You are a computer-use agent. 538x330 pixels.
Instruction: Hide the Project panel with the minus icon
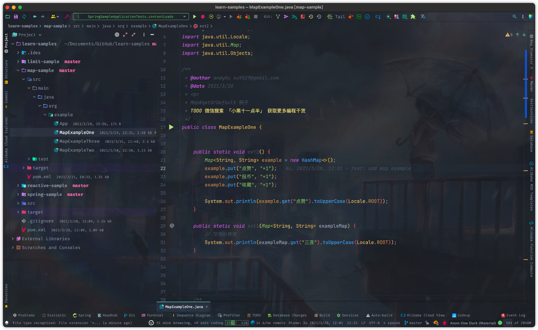(x=152, y=35)
